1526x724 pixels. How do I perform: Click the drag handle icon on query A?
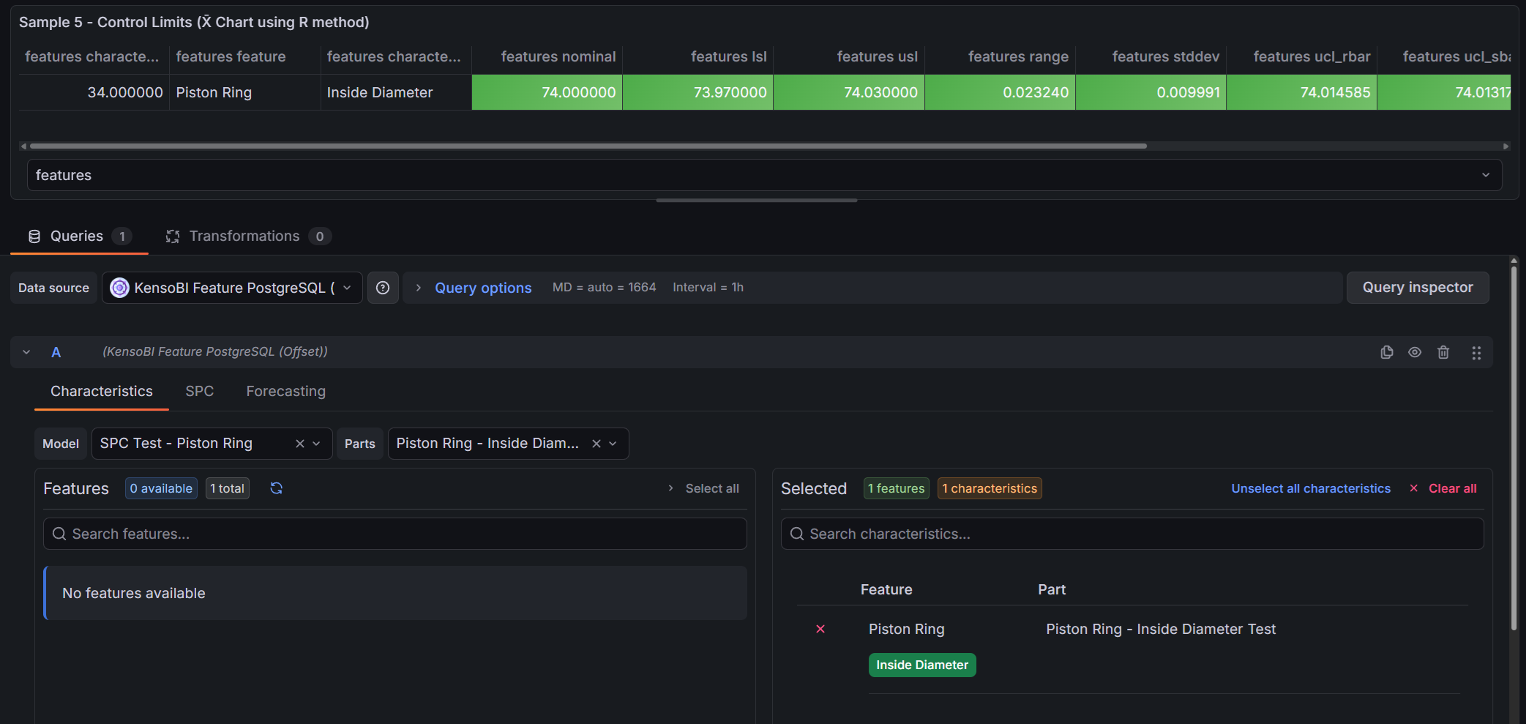[x=1476, y=352]
